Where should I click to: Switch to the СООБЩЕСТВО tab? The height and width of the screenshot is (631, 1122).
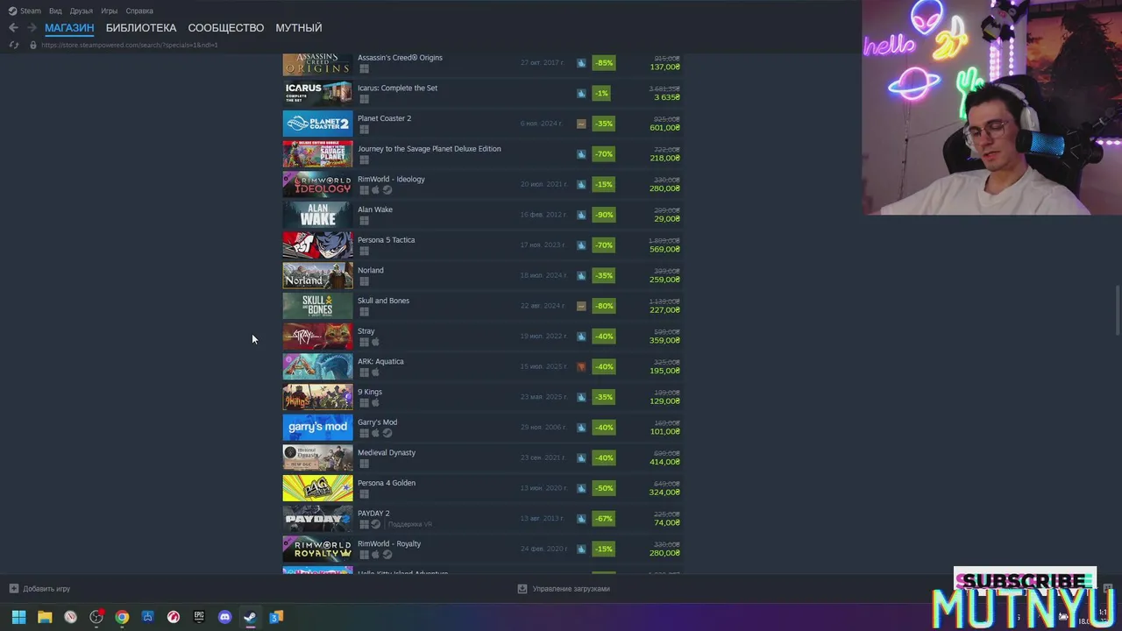[x=226, y=28]
